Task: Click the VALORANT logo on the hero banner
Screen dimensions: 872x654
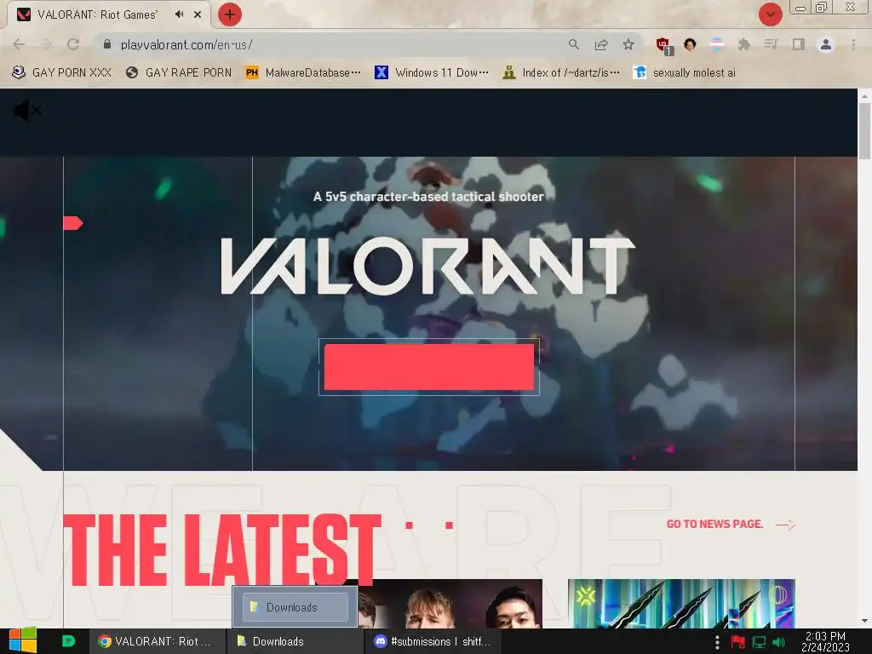Action: click(427, 266)
